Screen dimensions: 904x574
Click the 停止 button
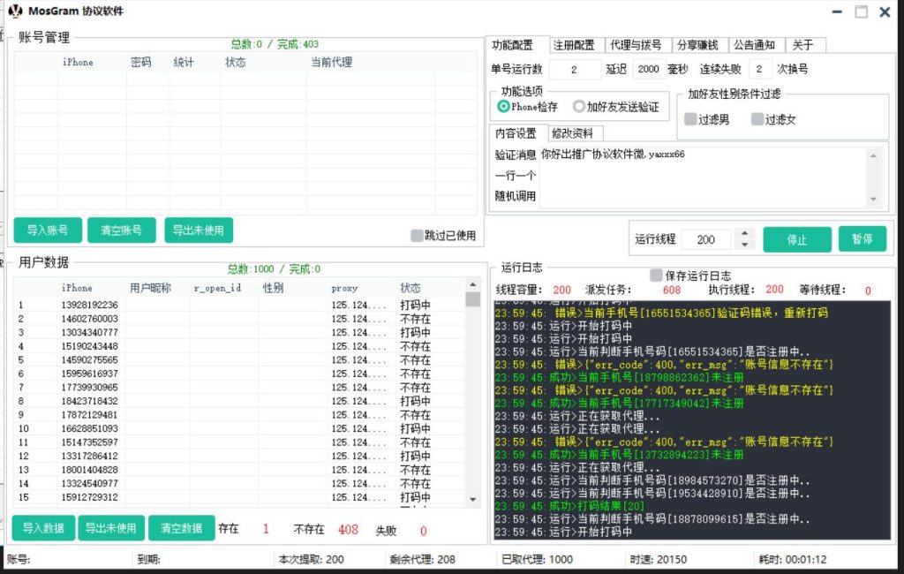pyautogui.click(x=796, y=239)
